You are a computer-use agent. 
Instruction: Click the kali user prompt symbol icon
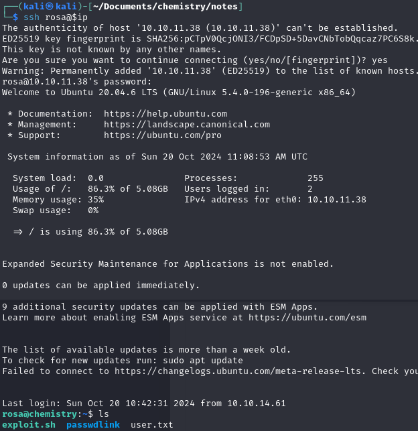click(x=50, y=6)
